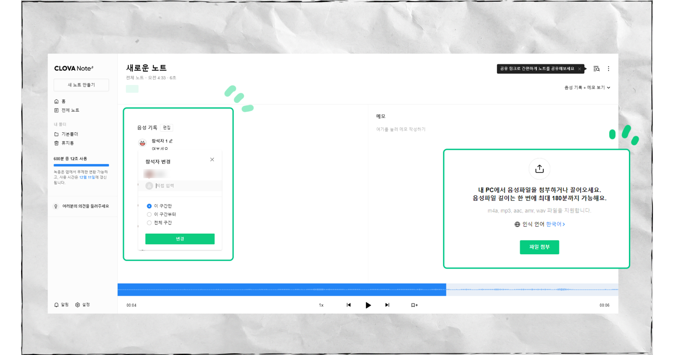Click the 새 노트 만들기 button

81,85
